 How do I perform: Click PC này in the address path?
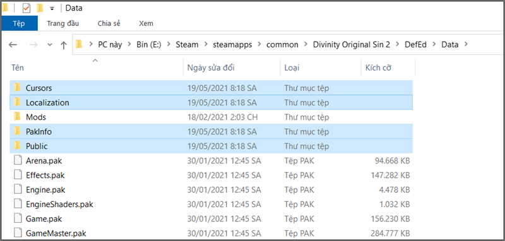pos(110,44)
